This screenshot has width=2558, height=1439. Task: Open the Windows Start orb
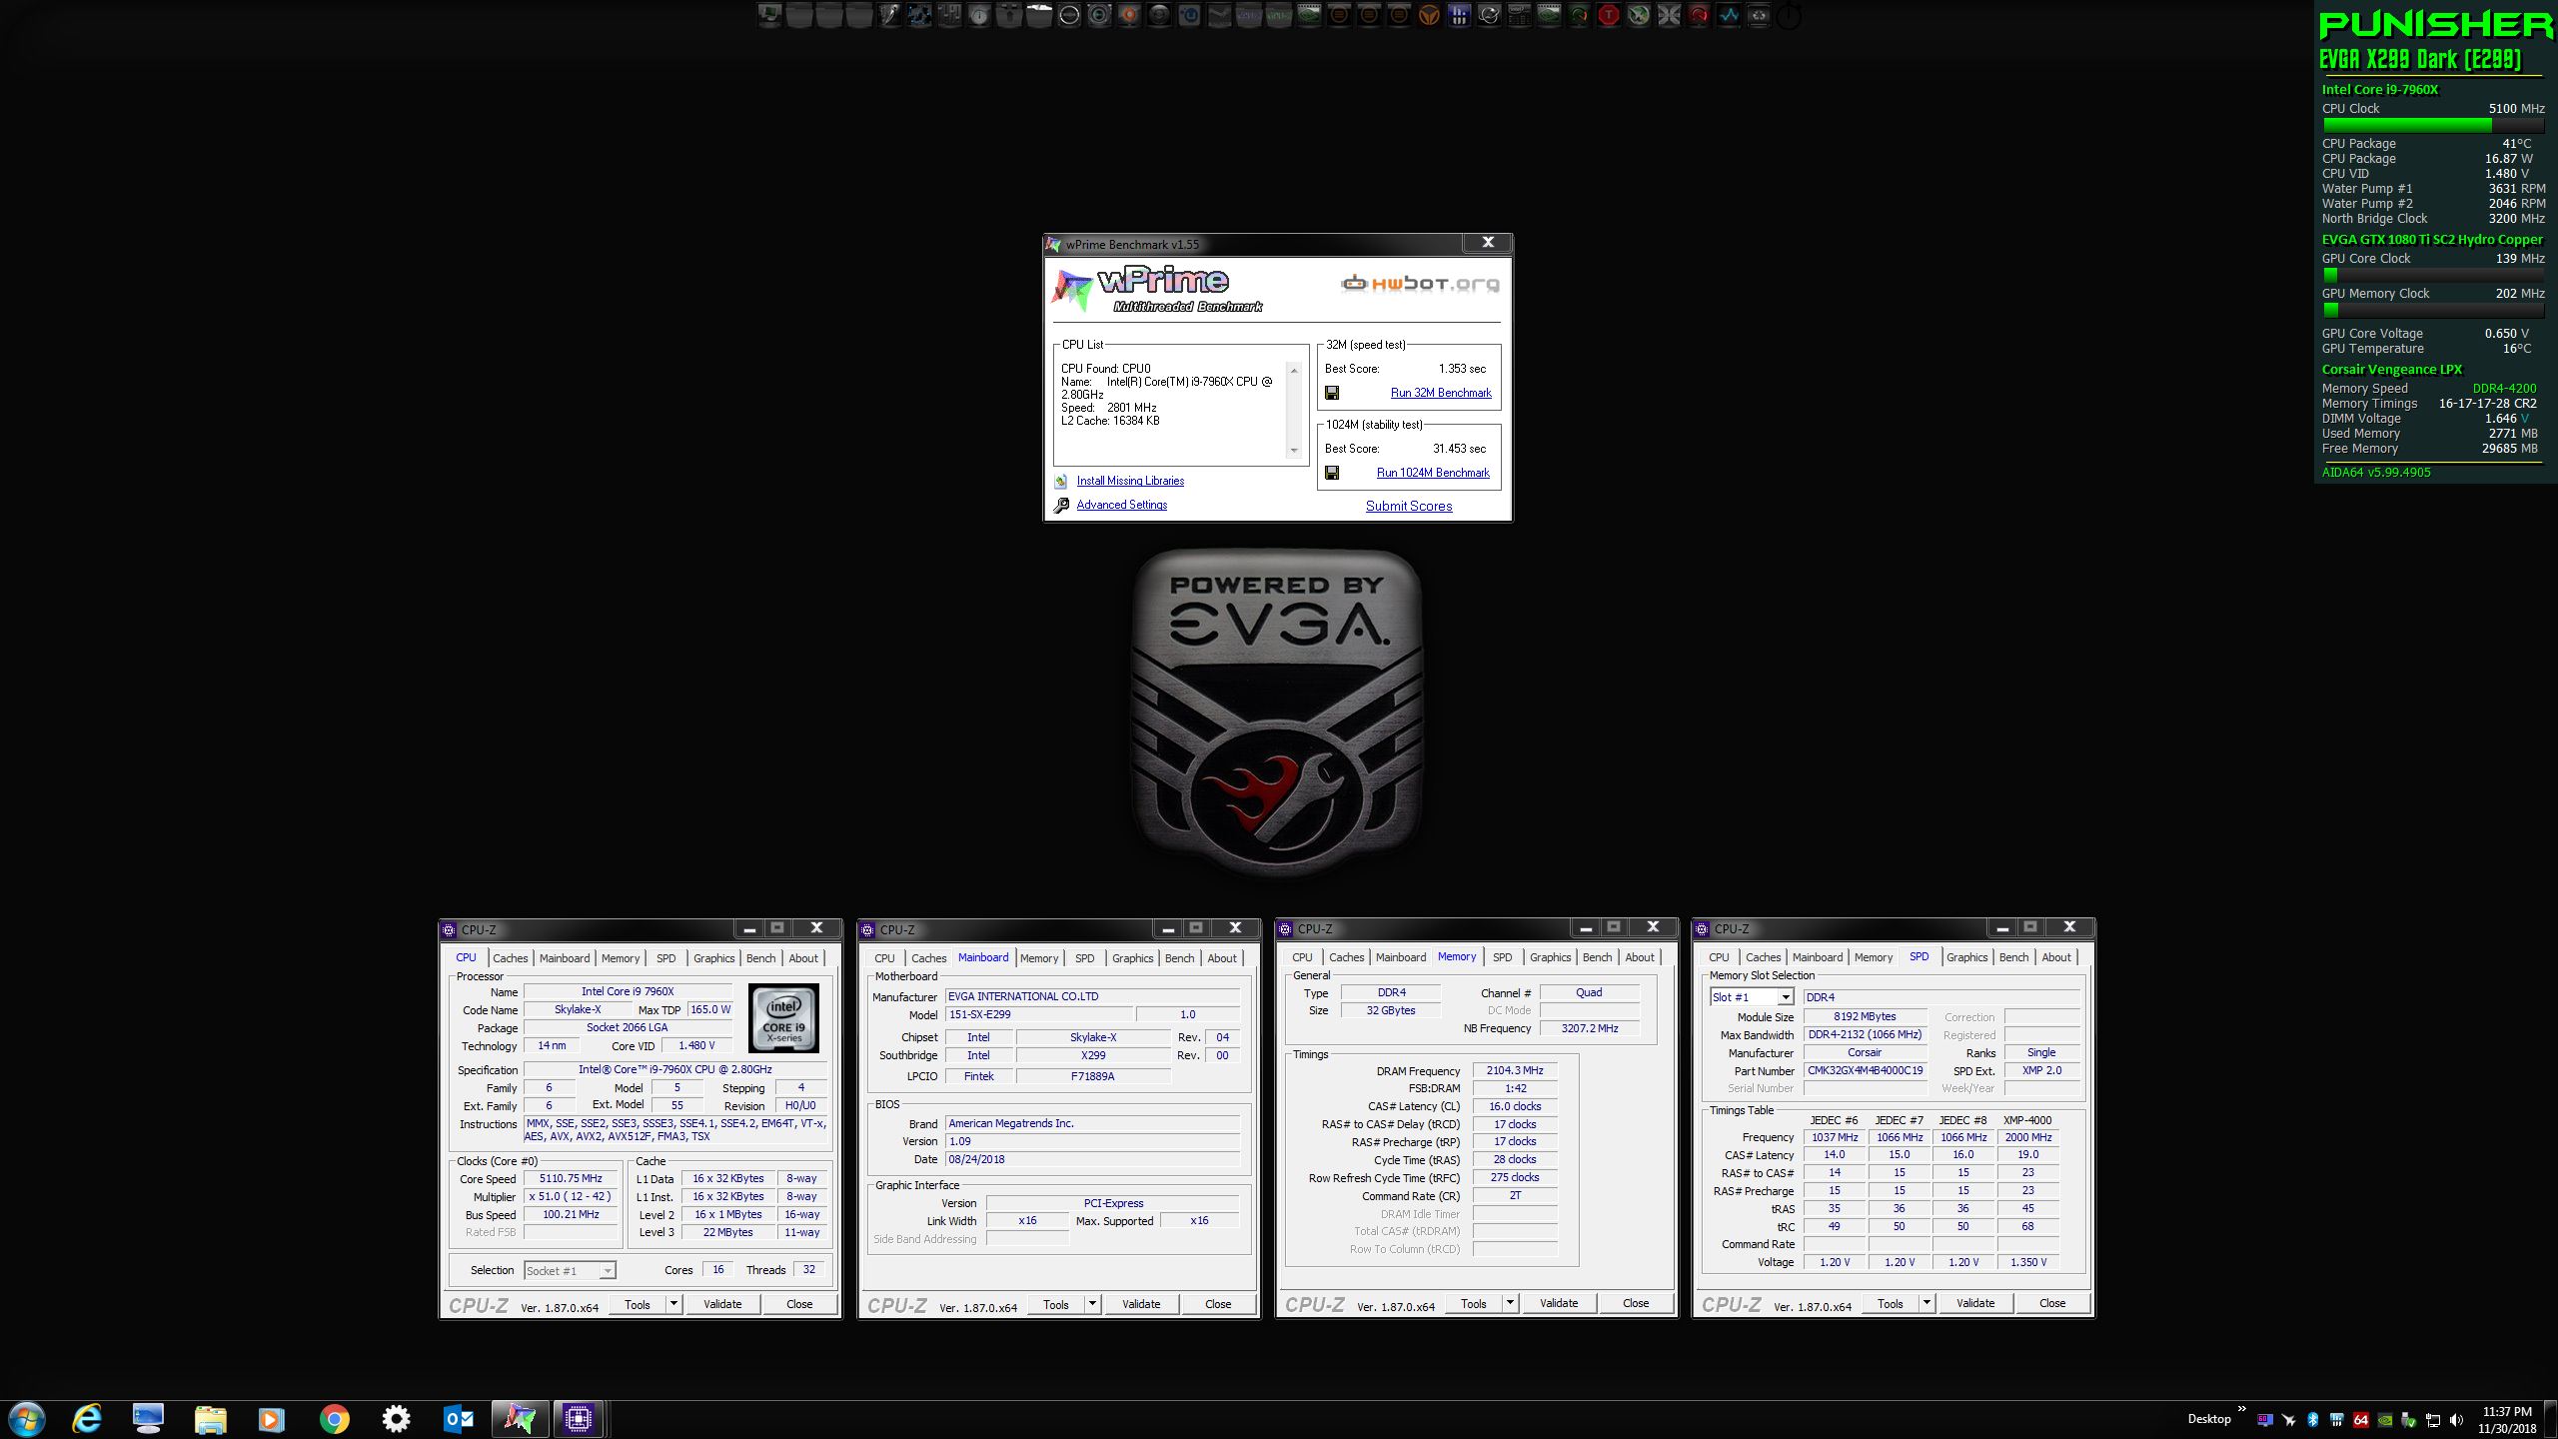27,1419
